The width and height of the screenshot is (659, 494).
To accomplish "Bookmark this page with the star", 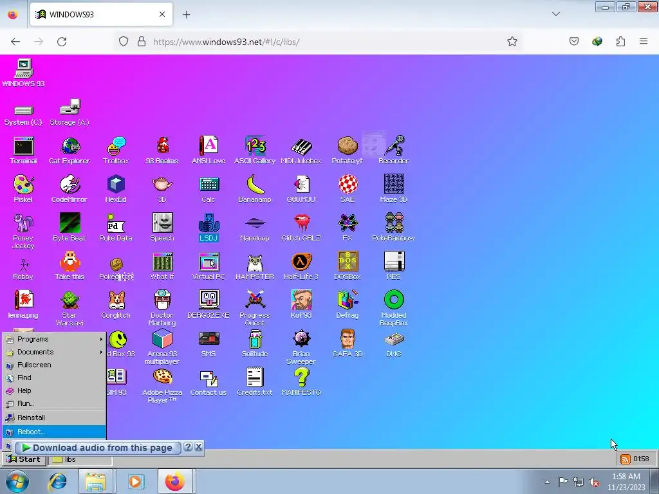I will tap(512, 42).
